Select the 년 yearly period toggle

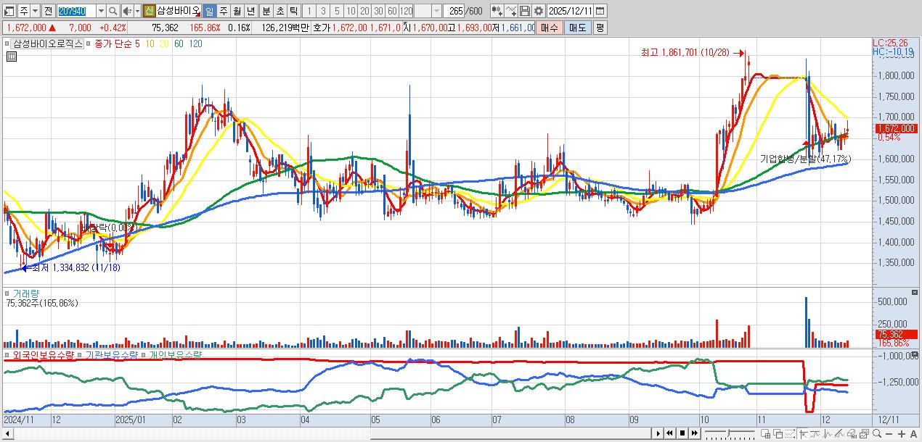[x=251, y=11]
